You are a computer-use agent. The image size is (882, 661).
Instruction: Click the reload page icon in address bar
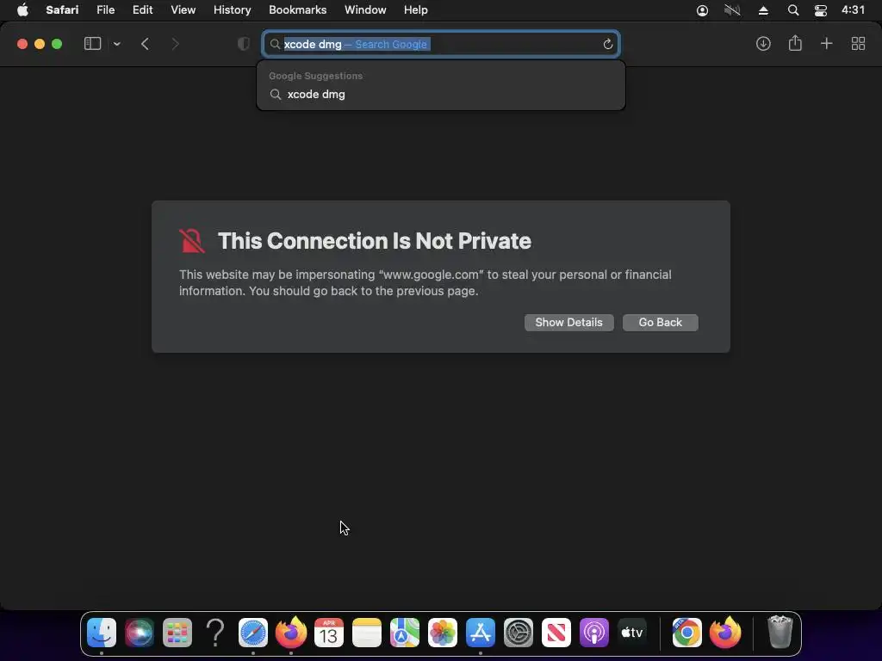[x=607, y=45]
